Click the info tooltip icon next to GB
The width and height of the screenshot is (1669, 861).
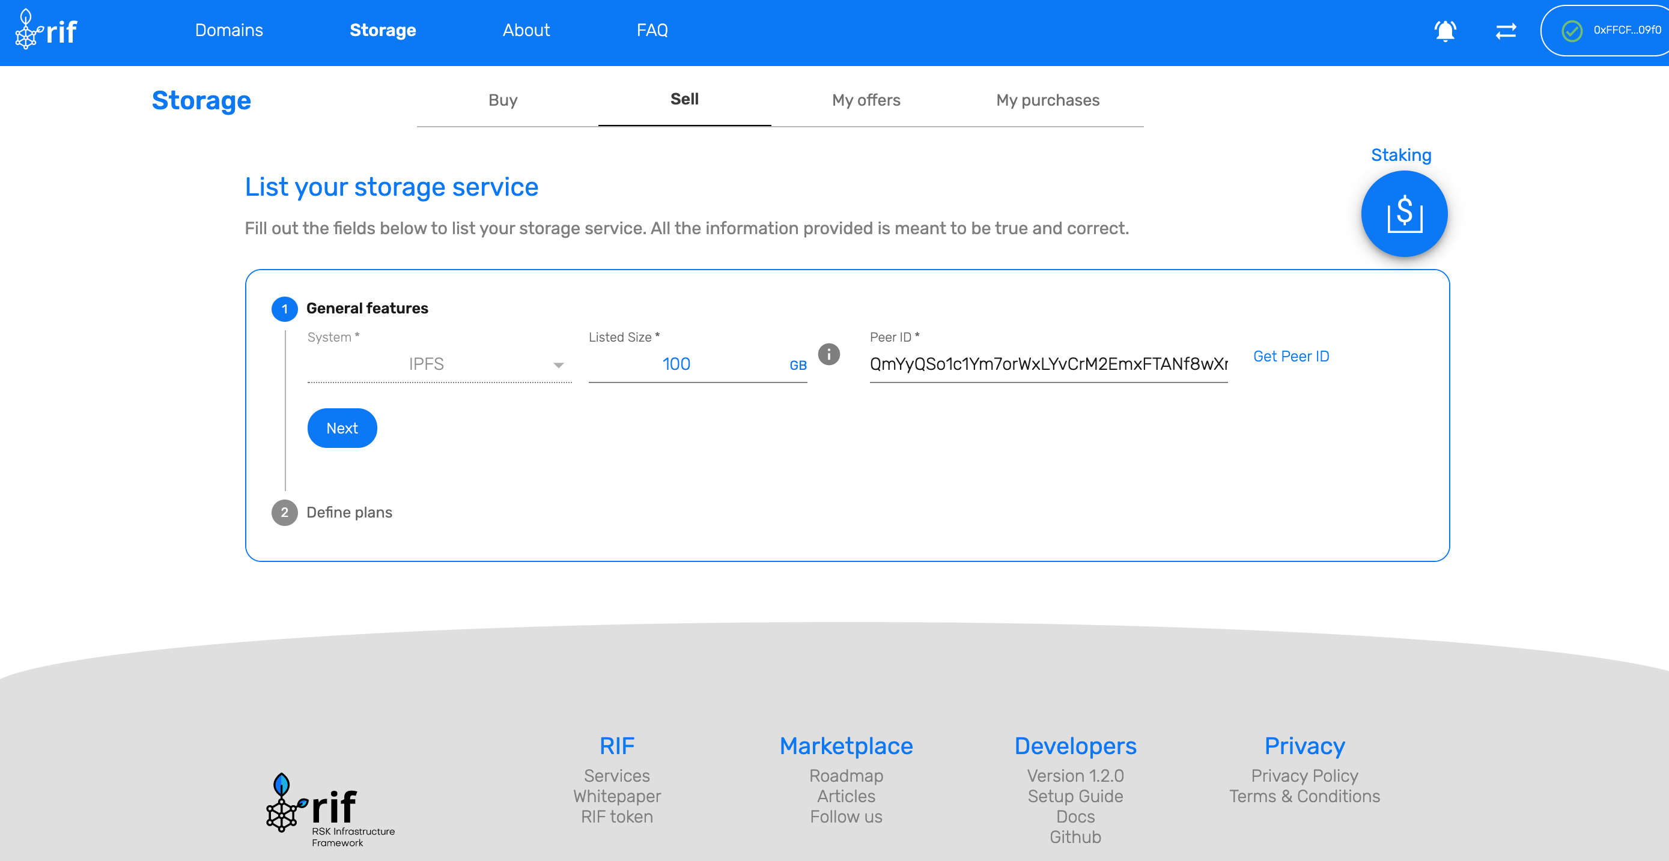pos(828,355)
